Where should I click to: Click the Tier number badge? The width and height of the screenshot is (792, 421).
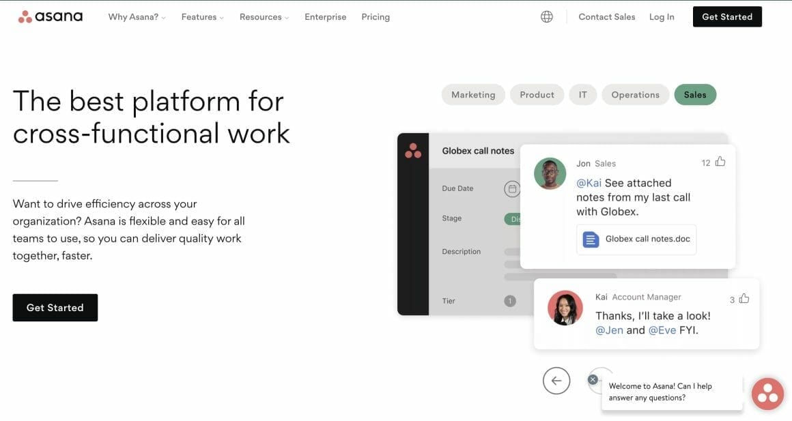click(x=509, y=301)
